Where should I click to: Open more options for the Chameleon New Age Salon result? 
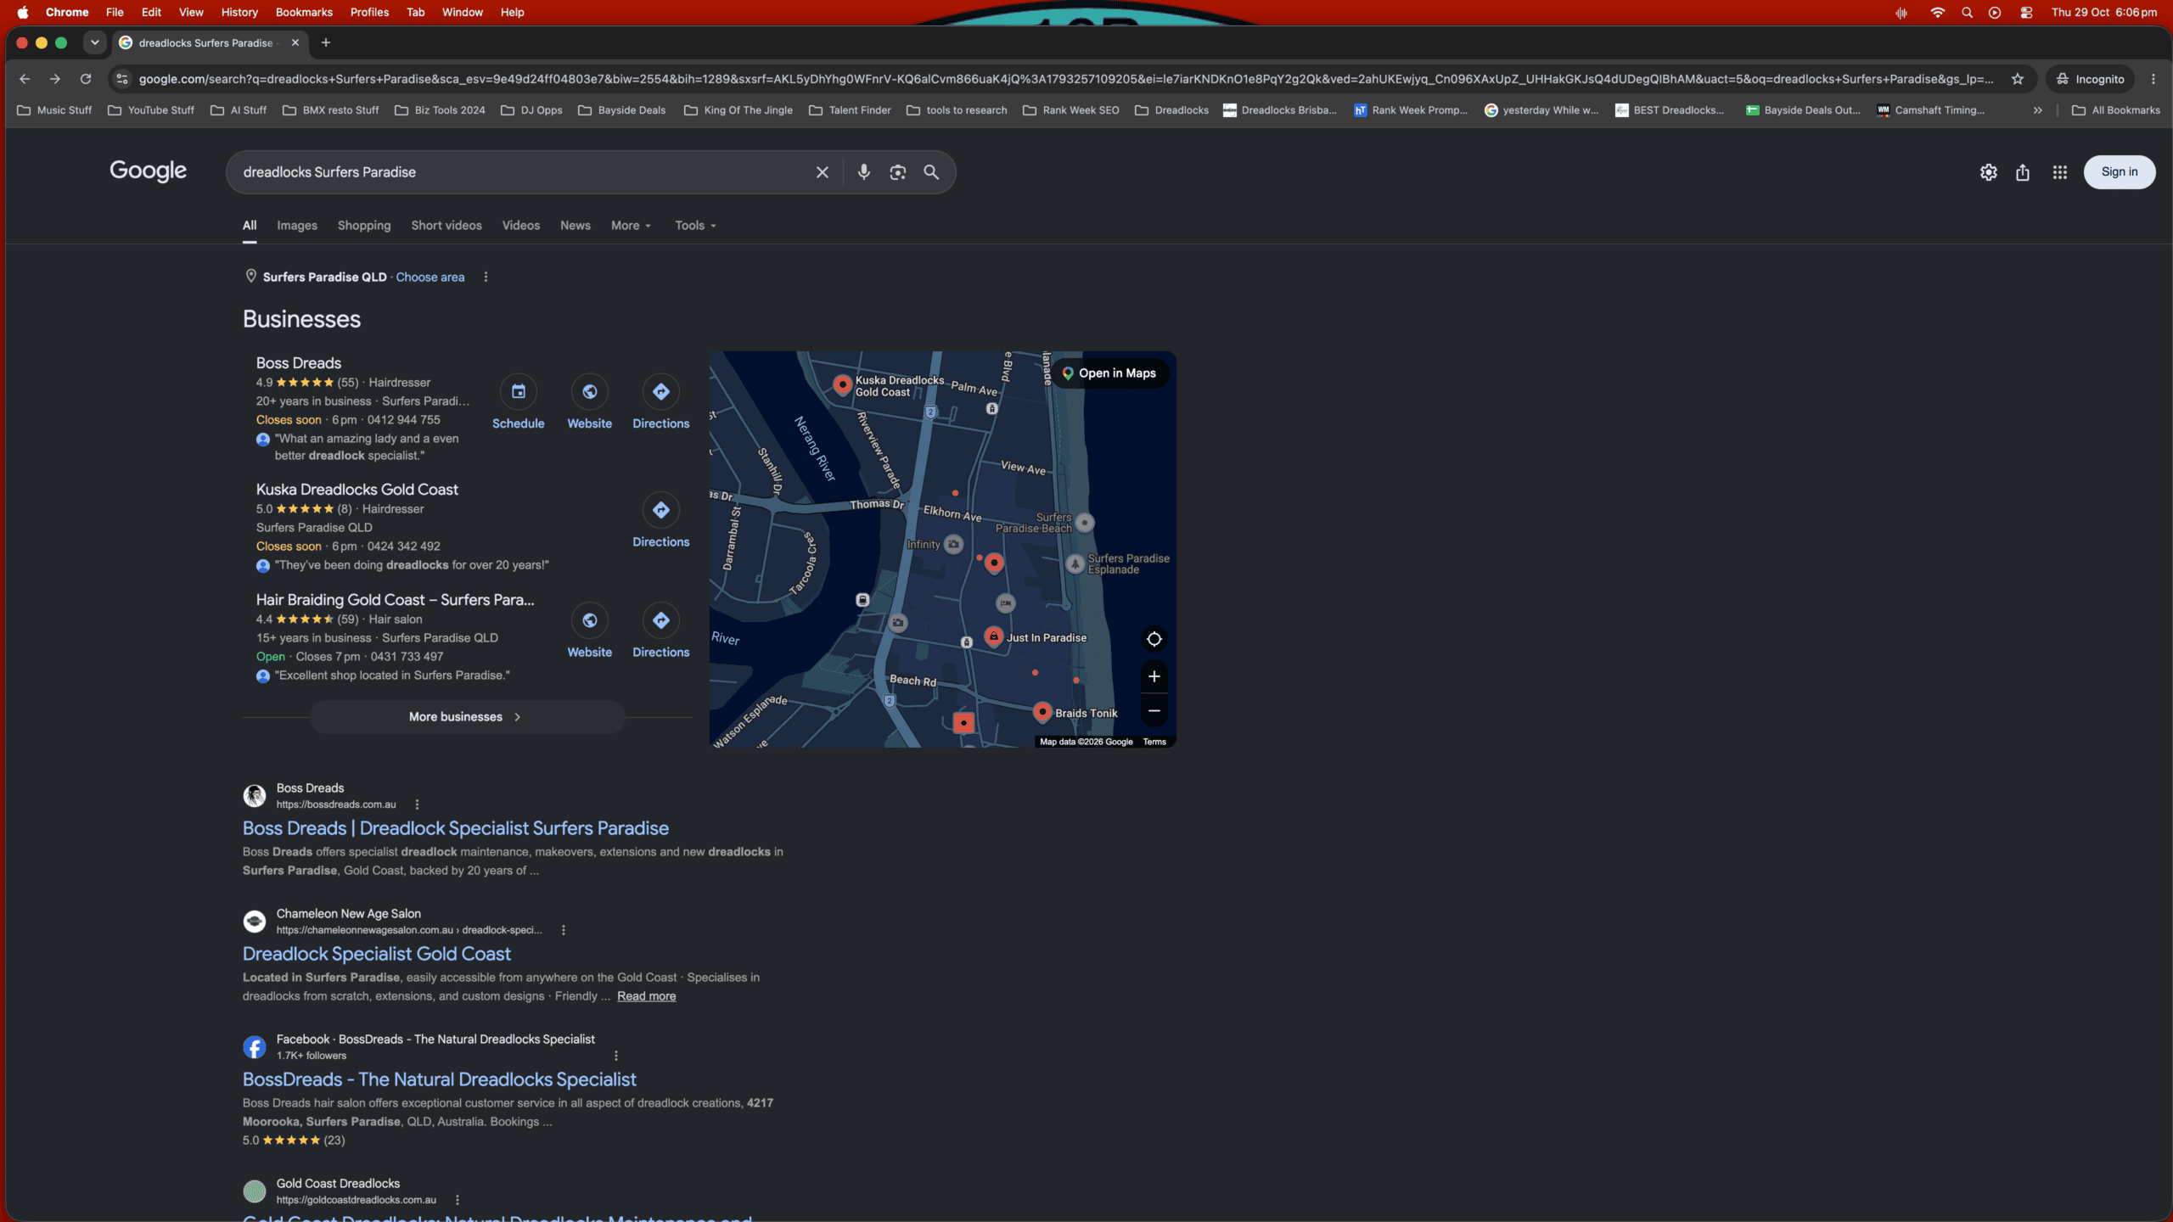click(x=564, y=930)
